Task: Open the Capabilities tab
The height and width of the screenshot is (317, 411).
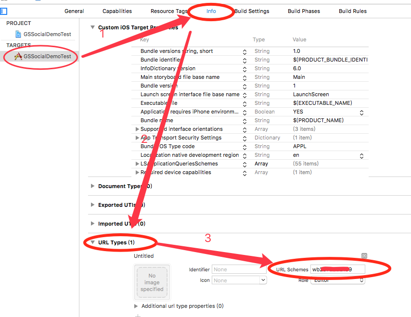Action: (117, 11)
